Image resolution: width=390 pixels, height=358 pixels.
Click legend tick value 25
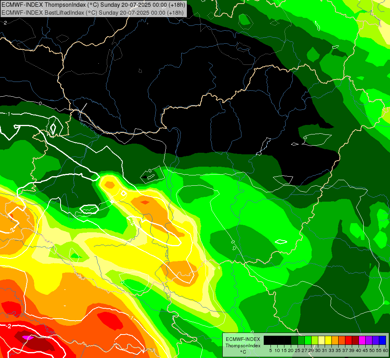[298, 350]
